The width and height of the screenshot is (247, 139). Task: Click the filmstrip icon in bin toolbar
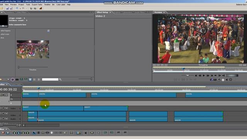pyautogui.click(x=17, y=80)
